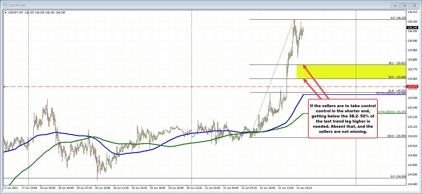Click 135.985 on the price axis
Viewport: 422px width, 194px height.
[x=412, y=50]
